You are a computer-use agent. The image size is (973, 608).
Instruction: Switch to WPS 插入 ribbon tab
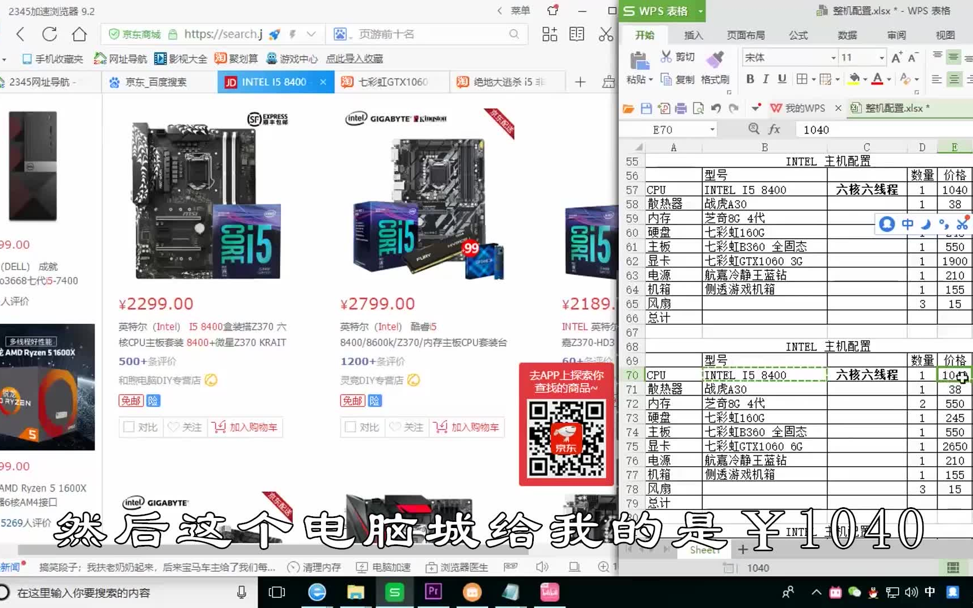693,35
